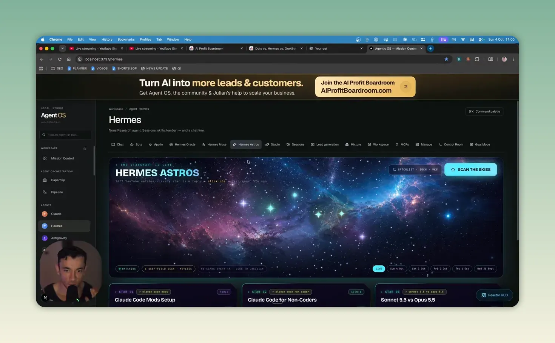Select the Antigravity agent
This screenshot has height=343, width=555.
click(x=64, y=238)
